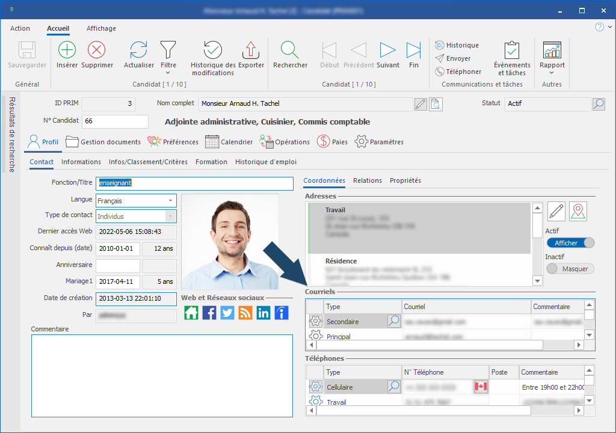Click the Rechercher magnifier icon
The image size is (616, 433).
[x=290, y=51]
